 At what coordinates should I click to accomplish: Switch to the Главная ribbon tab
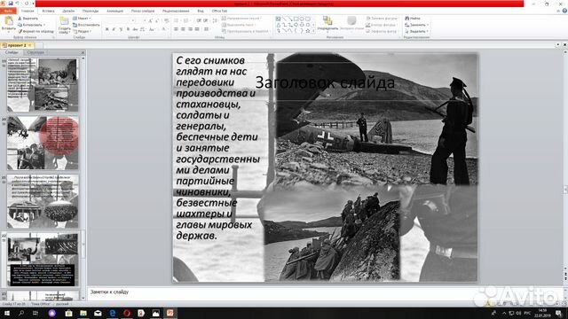click(x=28, y=11)
